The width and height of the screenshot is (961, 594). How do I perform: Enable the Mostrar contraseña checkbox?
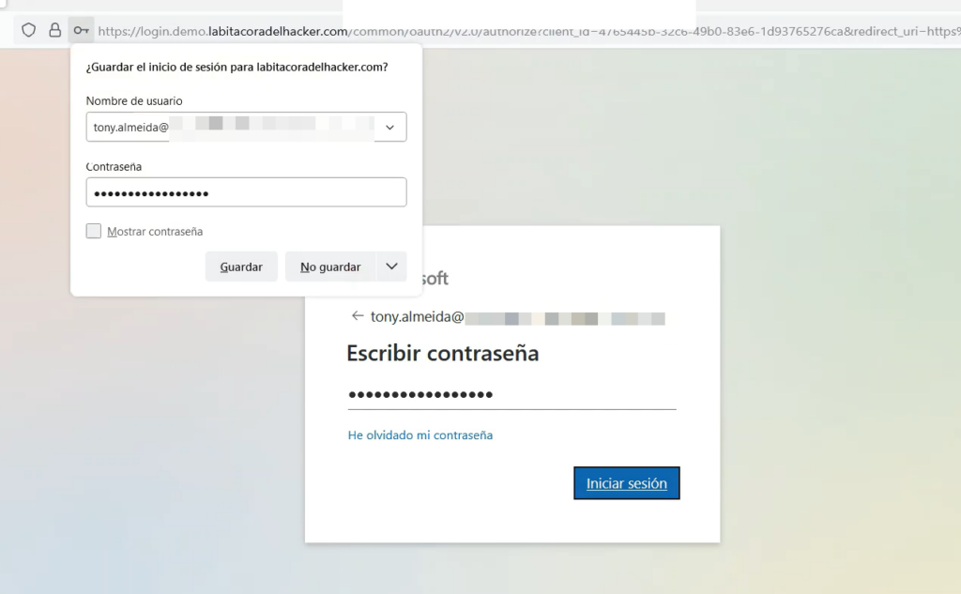pos(93,231)
